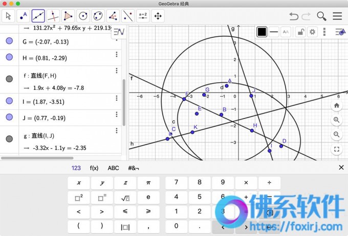The width and height of the screenshot is (348, 236).
Task: Open options menu for point H row
Action: click(117, 55)
